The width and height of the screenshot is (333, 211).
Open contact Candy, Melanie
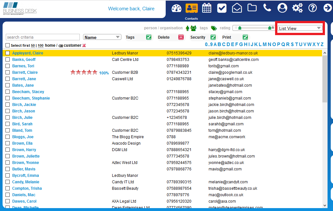(26, 182)
